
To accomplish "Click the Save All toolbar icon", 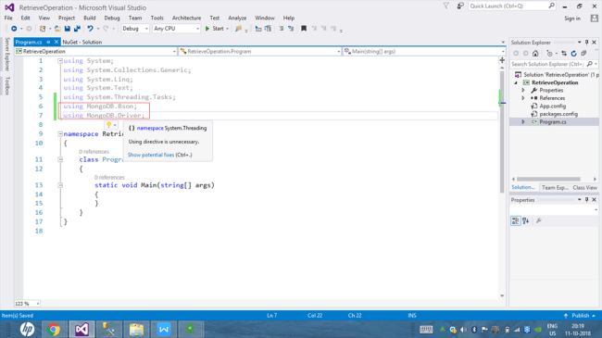I will (77, 29).
